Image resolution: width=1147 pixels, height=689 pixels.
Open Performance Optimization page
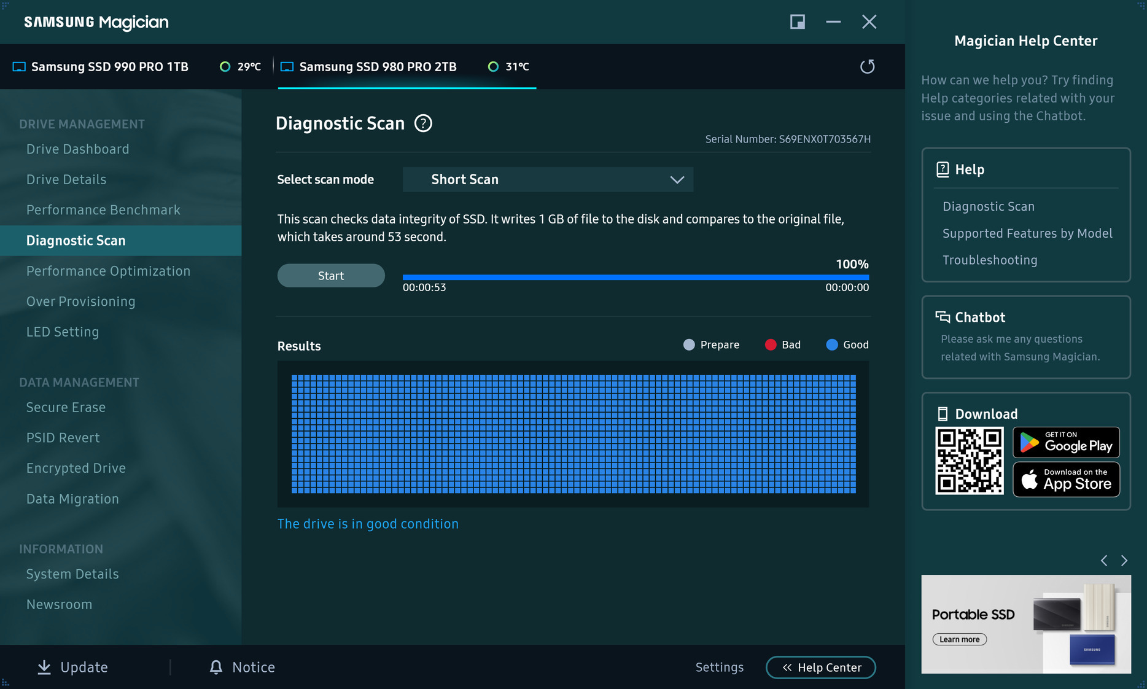pyautogui.click(x=108, y=271)
